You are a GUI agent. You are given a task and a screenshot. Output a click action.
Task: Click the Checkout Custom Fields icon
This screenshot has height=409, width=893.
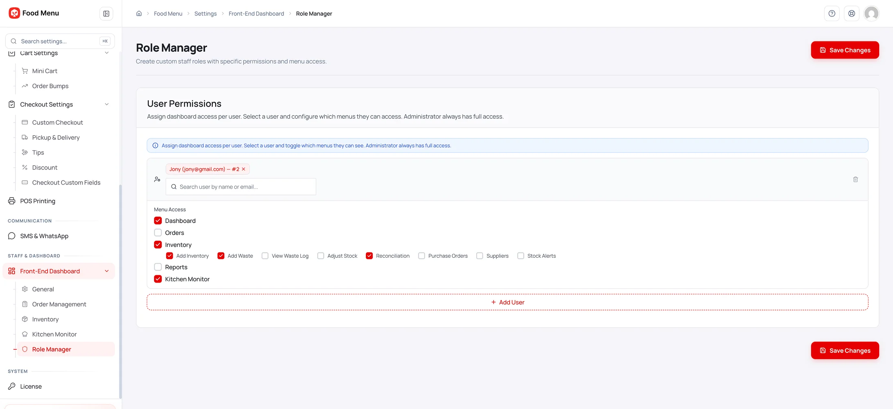click(x=25, y=183)
